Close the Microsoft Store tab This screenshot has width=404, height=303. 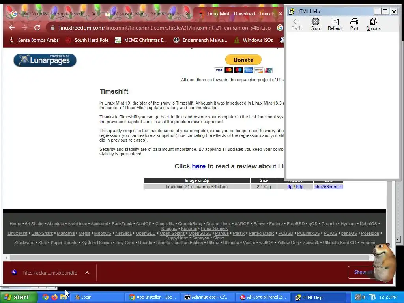pos(187,14)
